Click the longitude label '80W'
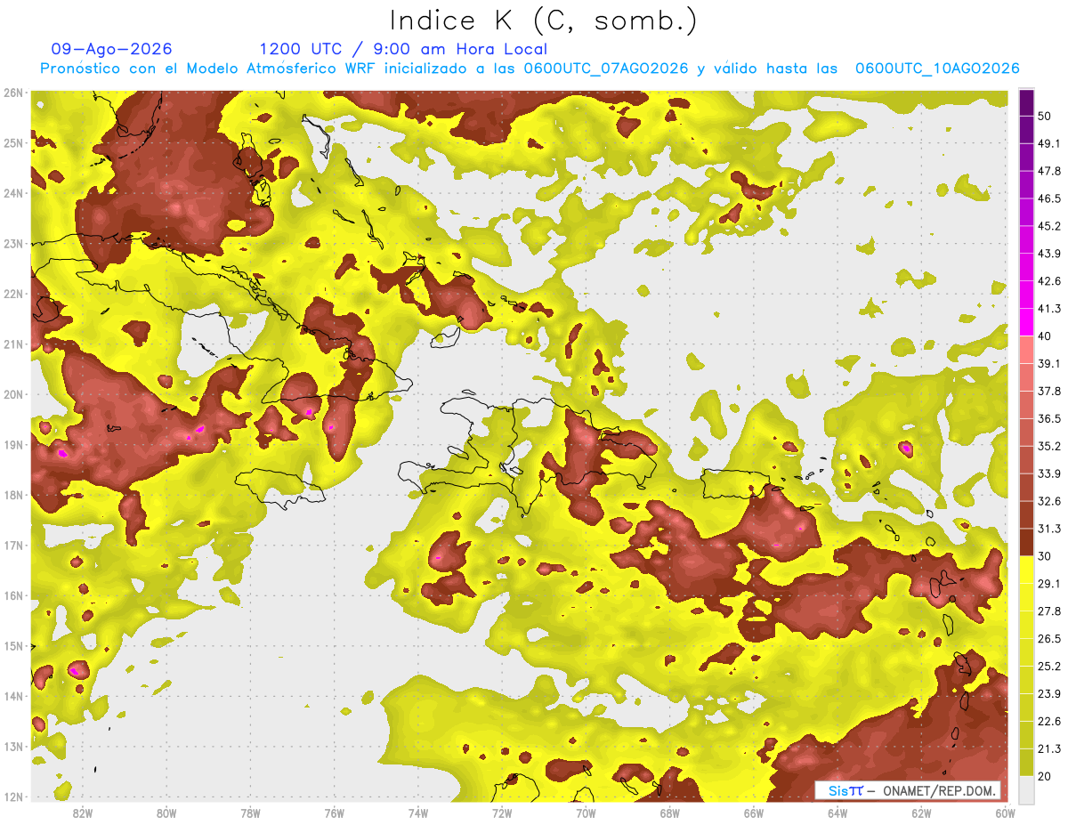Viewport: 1068px width, 825px height. click(x=166, y=813)
